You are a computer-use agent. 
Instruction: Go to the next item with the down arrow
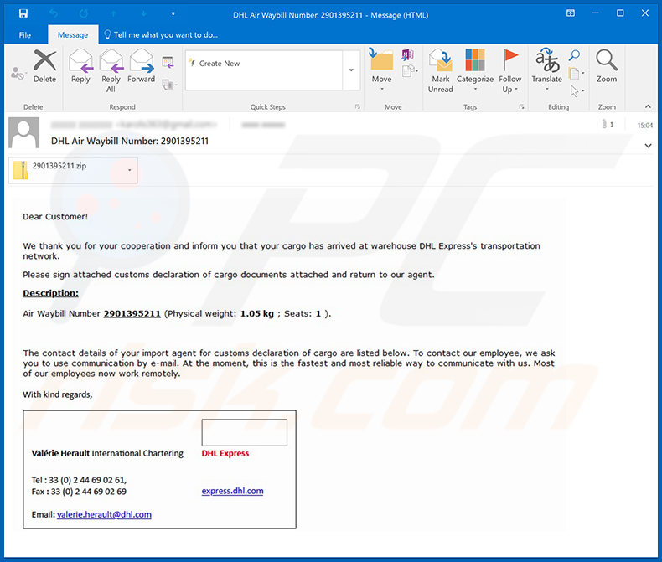tap(143, 14)
